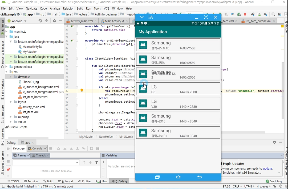Click the Step Over debugger icon
288x189 pixels.
pos(59,149)
